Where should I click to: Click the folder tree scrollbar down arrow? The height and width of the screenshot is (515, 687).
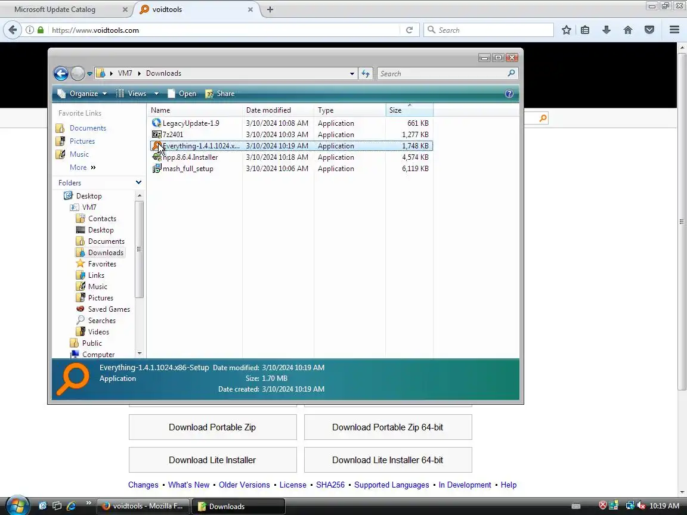[140, 353]
